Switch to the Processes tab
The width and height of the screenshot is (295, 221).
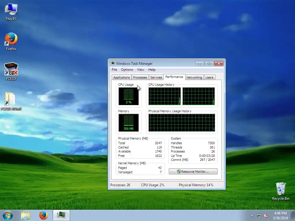[x=140, y=77]
